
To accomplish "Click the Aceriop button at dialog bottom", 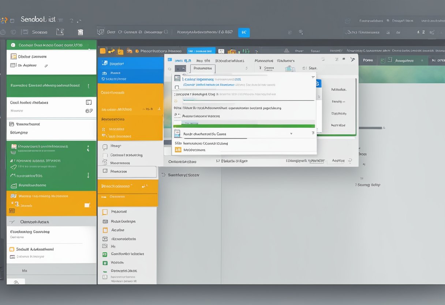I will pyautogui.click(x=339, y=161).
